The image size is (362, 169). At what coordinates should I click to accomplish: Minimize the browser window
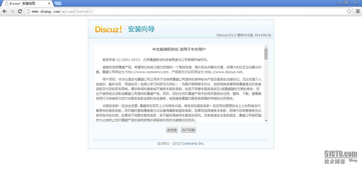[x=340, y=2]
